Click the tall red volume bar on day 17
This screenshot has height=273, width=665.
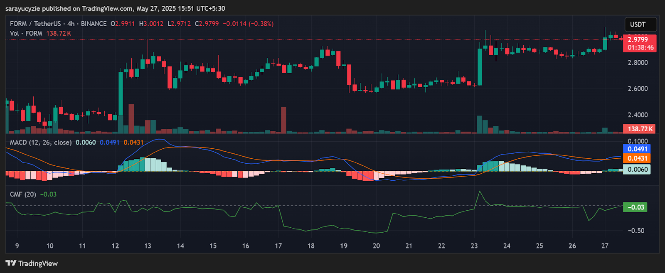(283, 120)
